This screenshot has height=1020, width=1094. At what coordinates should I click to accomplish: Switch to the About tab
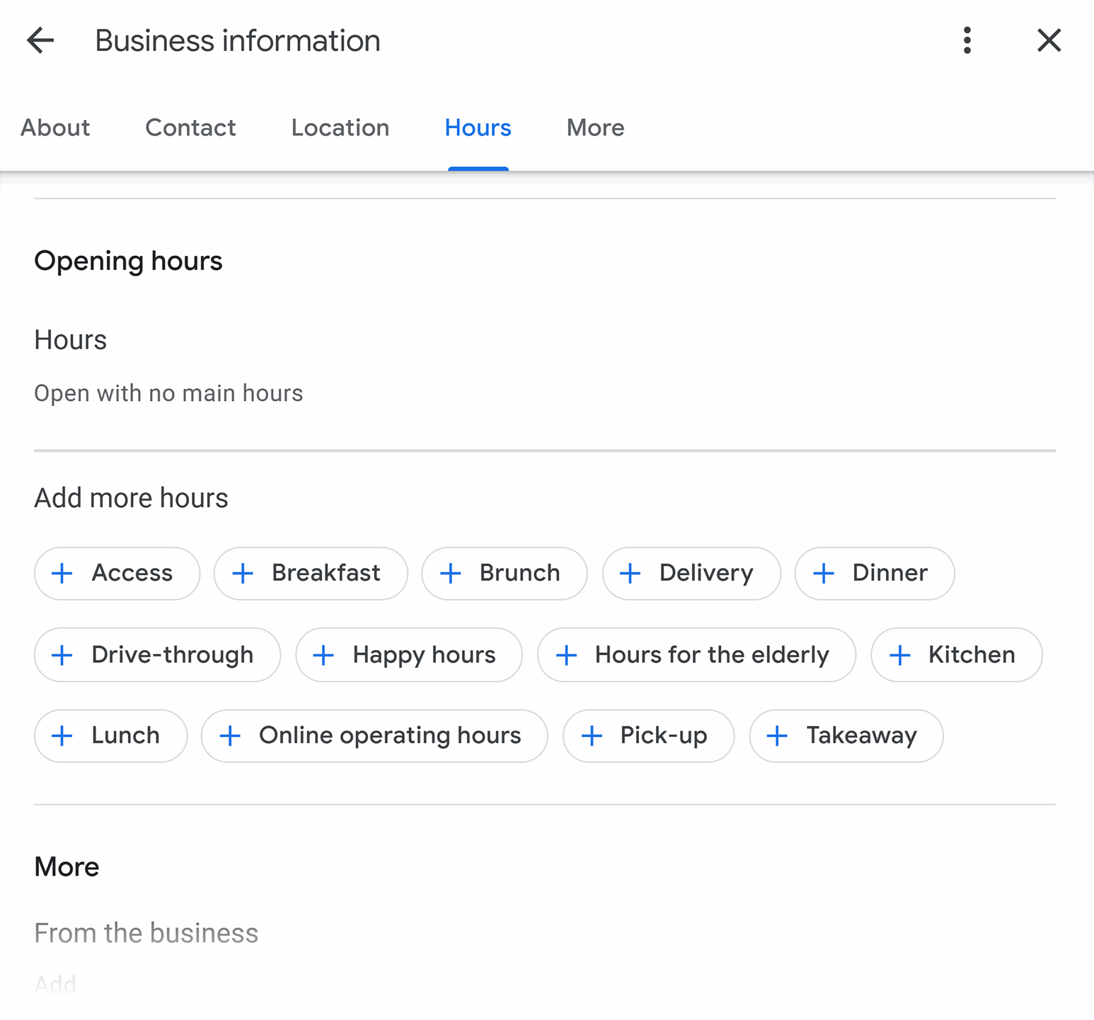[x=55, y=128]
